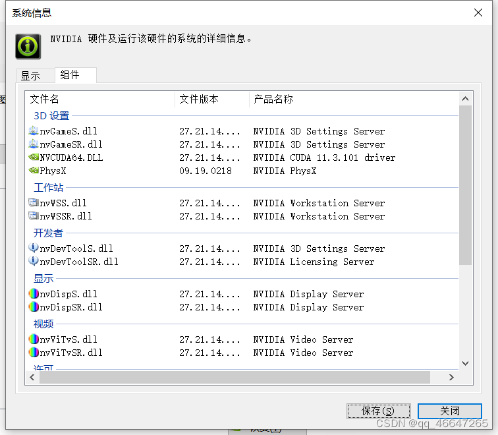Select the nvDispSR.dll file name
The height and width of the screenshot is (435, 498).
(x=71, y=307)
